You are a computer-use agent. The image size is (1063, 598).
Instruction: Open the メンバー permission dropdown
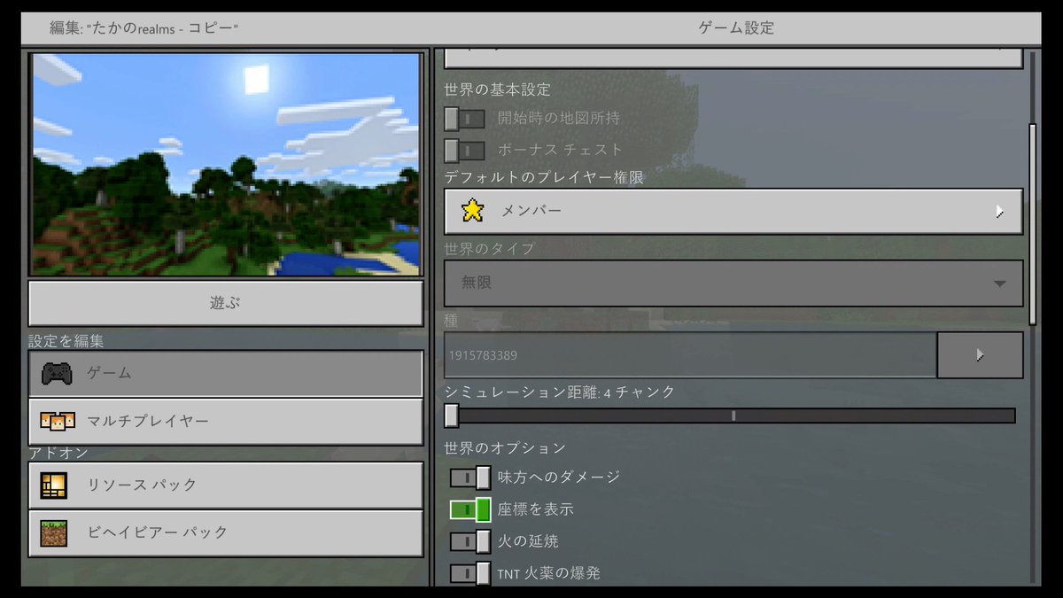pos(733,211)
